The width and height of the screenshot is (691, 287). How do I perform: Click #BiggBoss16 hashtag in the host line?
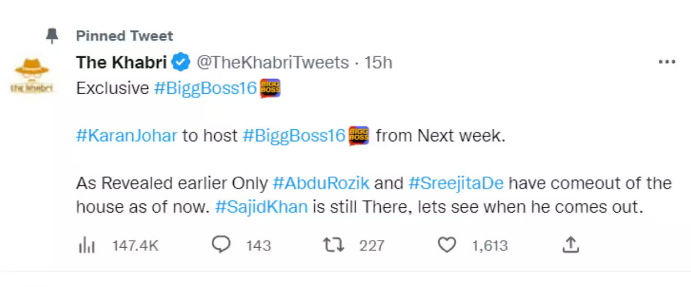[294, 136]
